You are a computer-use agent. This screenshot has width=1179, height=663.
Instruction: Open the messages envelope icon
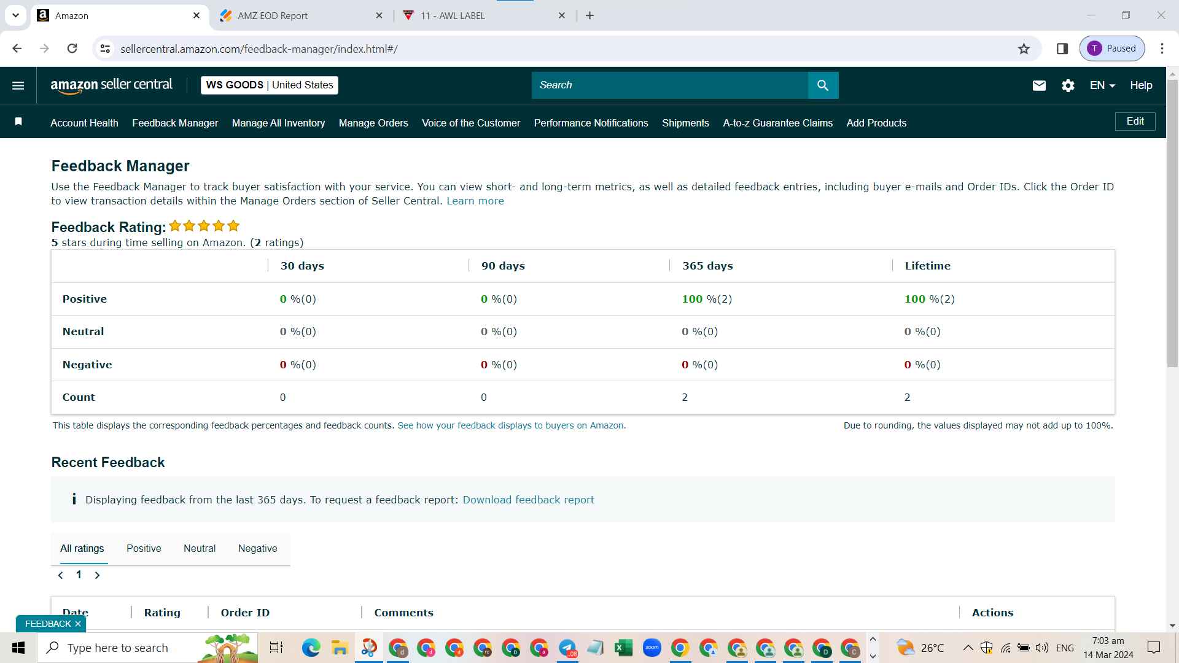tap(1039, 85)
